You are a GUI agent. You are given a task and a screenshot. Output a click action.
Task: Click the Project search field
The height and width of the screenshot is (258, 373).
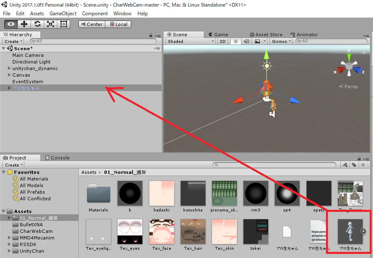click(x=274, y=165)
